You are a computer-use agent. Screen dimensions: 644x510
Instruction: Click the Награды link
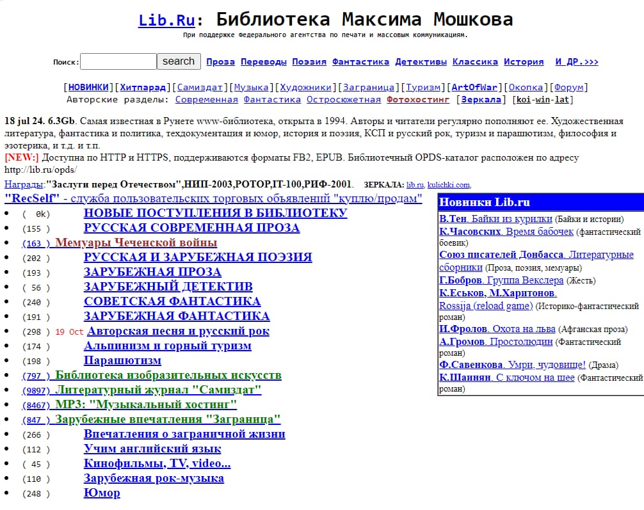click(x=24, y=185)
